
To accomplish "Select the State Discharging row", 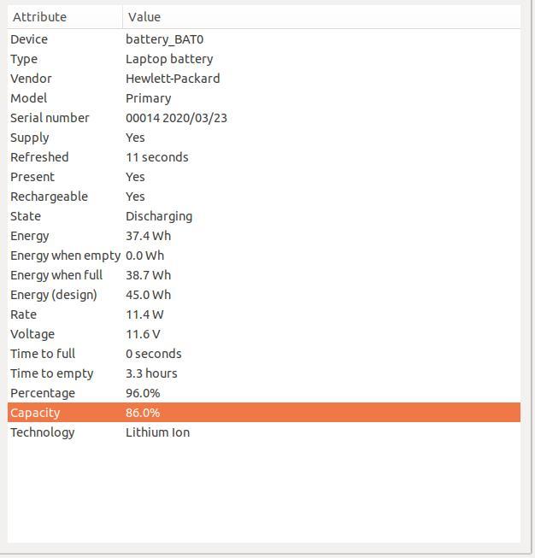I will point(264,216).
